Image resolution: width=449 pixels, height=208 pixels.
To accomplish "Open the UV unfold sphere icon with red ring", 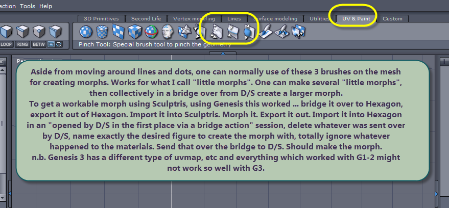I will click(x=151, y=32).
